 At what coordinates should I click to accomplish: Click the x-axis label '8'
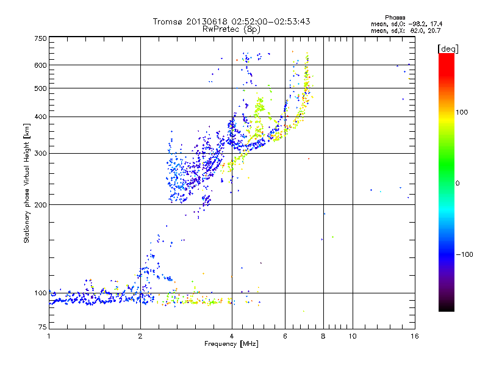click(x=323, y=336)
